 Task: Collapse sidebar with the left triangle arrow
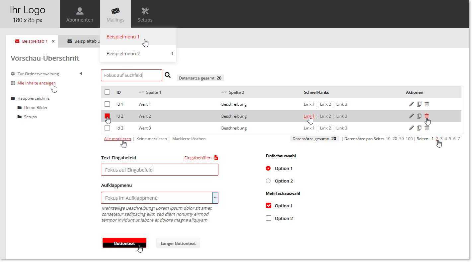pyautogui.click(x=81, y=74)
